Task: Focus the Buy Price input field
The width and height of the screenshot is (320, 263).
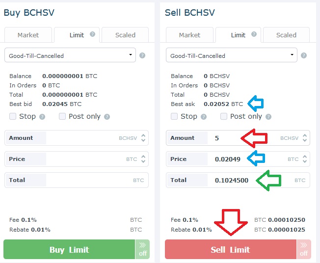Action: 77,159
